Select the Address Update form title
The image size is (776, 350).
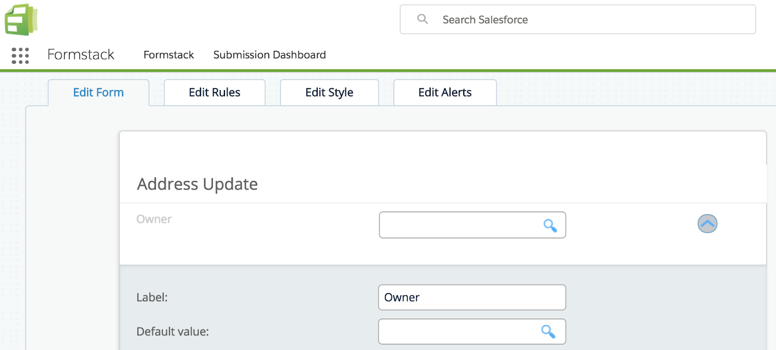coord(197,184)
